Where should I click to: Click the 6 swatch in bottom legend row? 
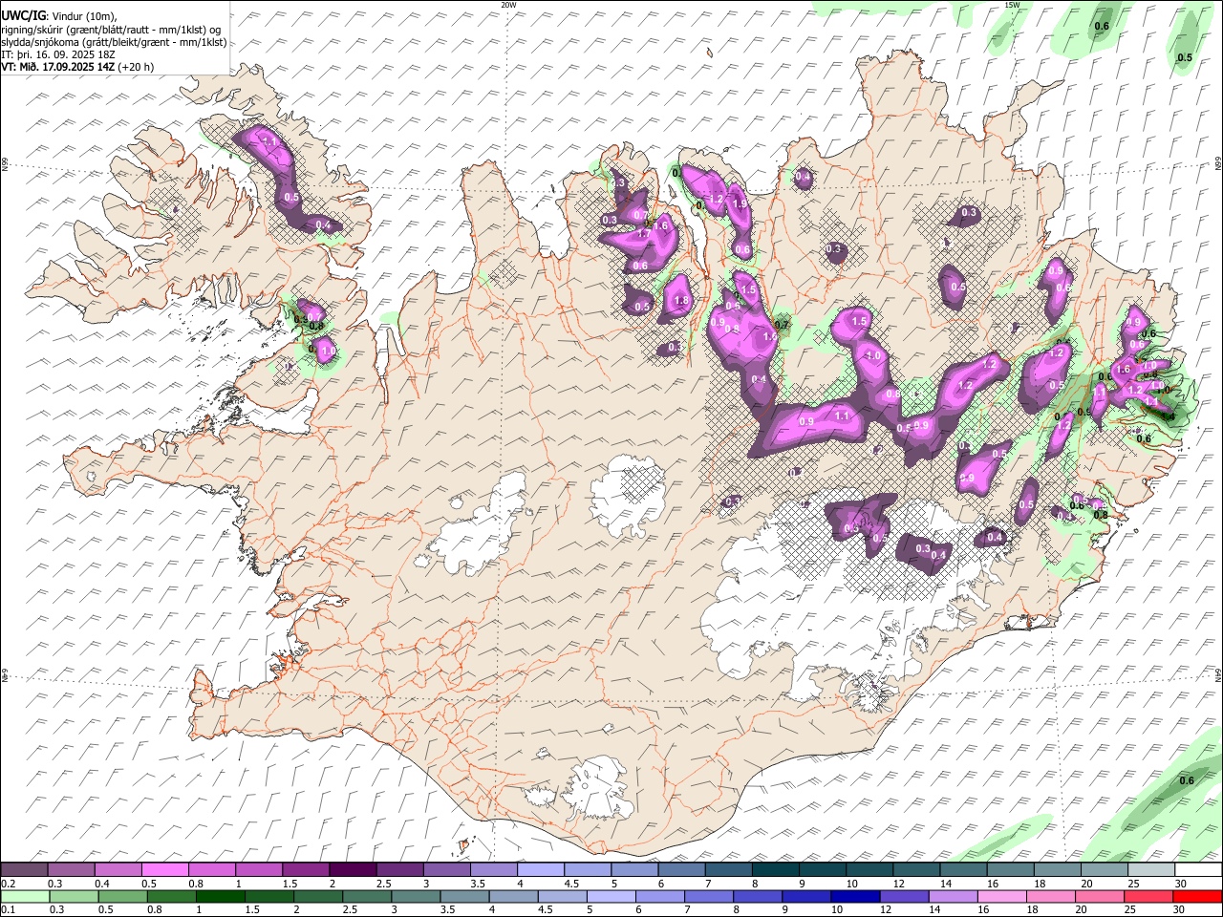click(659, 896)
